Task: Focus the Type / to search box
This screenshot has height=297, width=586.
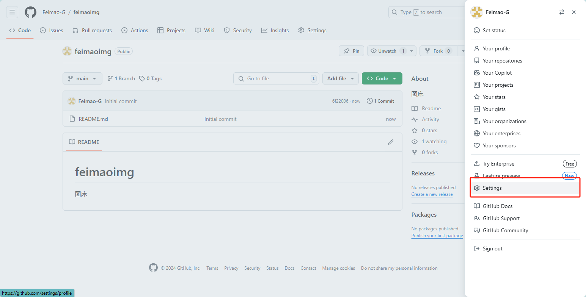Action: [427, 12]
